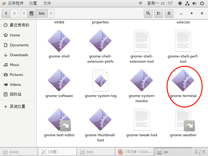Switch to Firefox 写文章-CSDN taskbar window

tap(135, 152)
